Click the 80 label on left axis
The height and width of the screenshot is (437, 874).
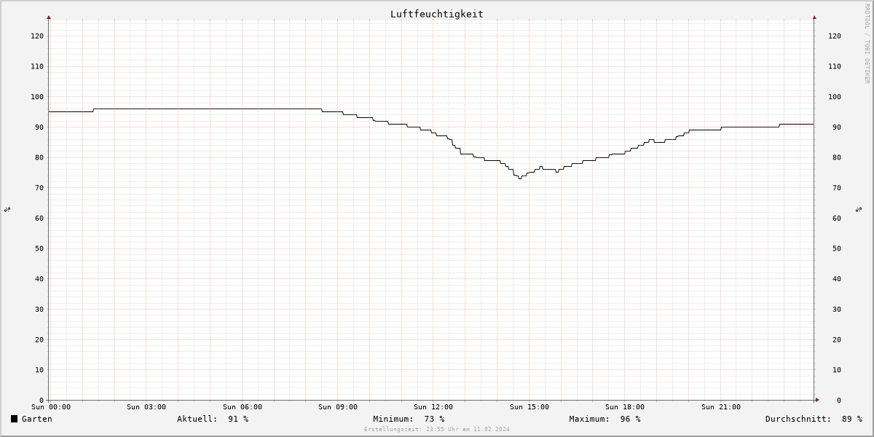(39, 157)
